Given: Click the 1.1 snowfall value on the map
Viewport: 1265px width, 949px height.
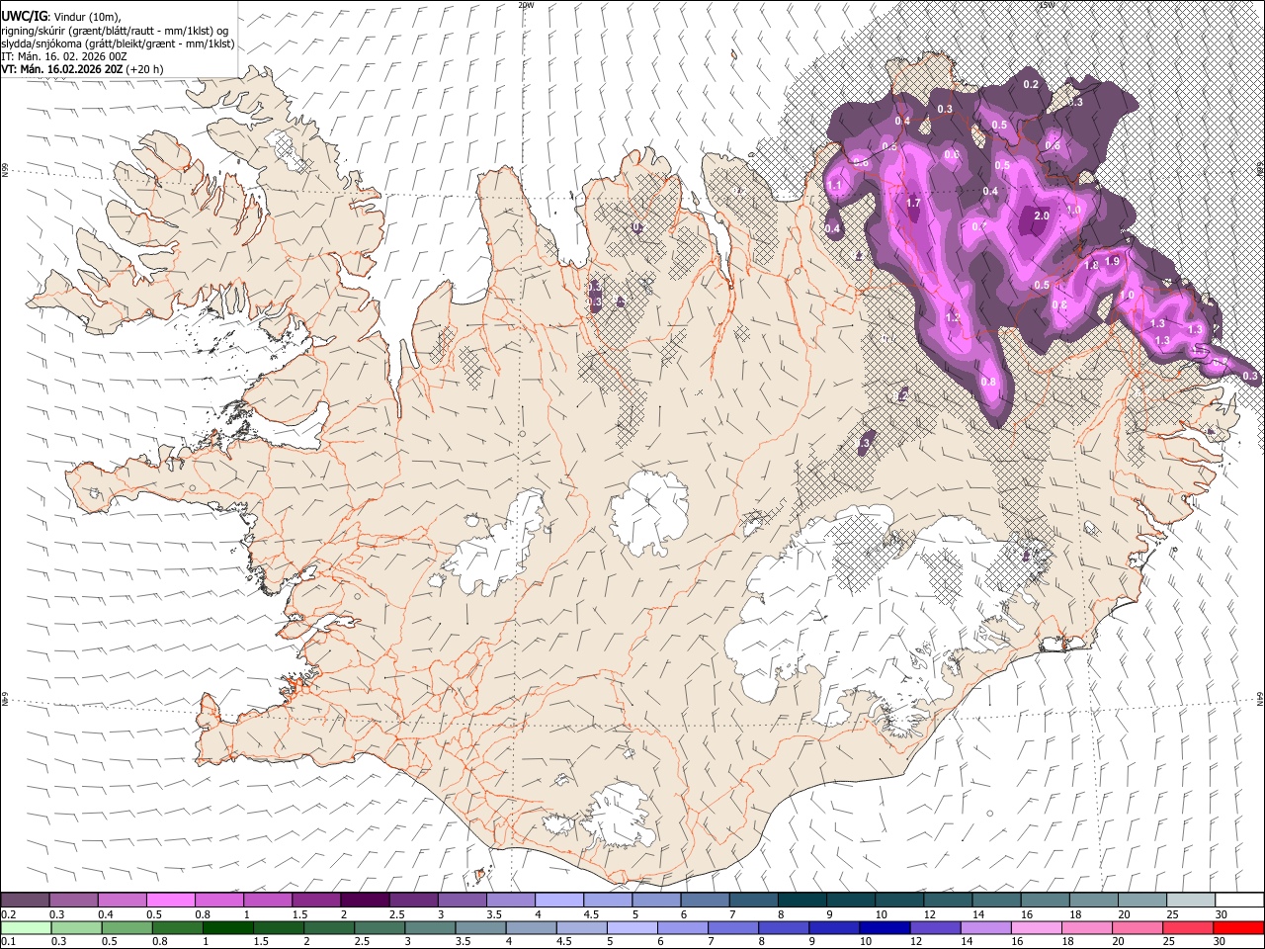Looking at the screenshot, I should (x=834, y=186).
